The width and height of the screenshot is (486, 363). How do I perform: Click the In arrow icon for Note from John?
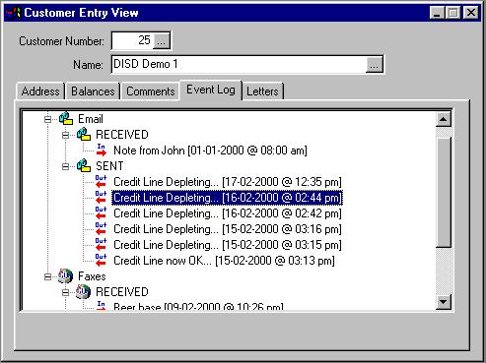(102, 150)
